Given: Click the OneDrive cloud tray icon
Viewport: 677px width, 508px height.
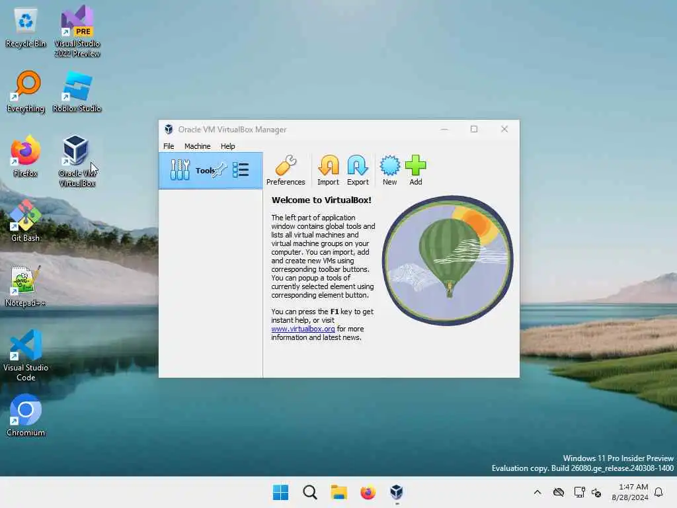Looking at the screenshot, I should 559,492.
